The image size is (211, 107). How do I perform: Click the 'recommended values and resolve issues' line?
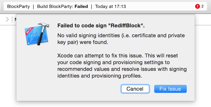pyautogui.click(x=122, y=69)
